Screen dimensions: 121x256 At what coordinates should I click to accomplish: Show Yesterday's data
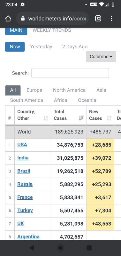[x=41, y=47]
